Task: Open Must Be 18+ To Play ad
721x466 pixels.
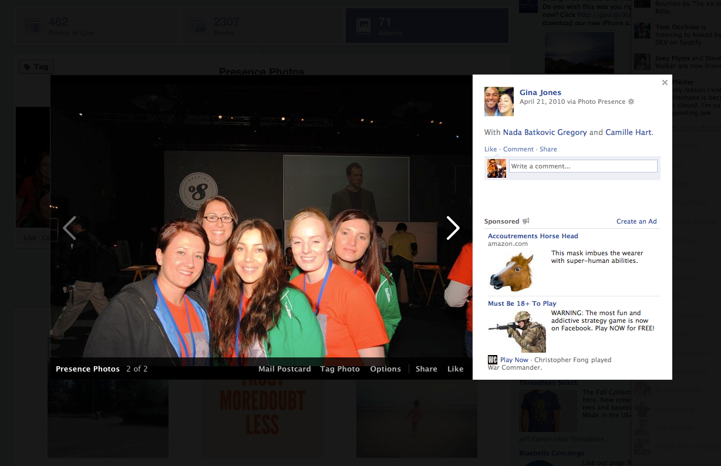Action: click(x=522, y=303)
